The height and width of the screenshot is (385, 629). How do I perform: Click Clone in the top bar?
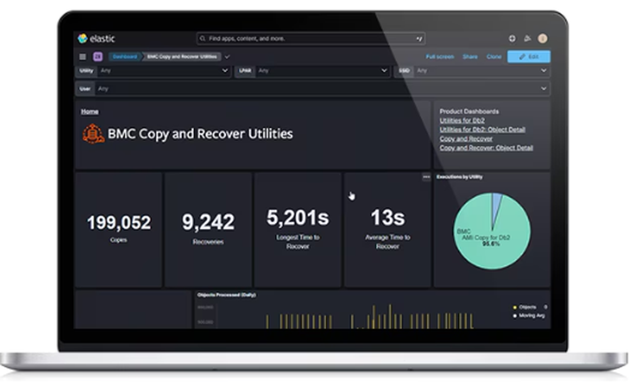494,57
